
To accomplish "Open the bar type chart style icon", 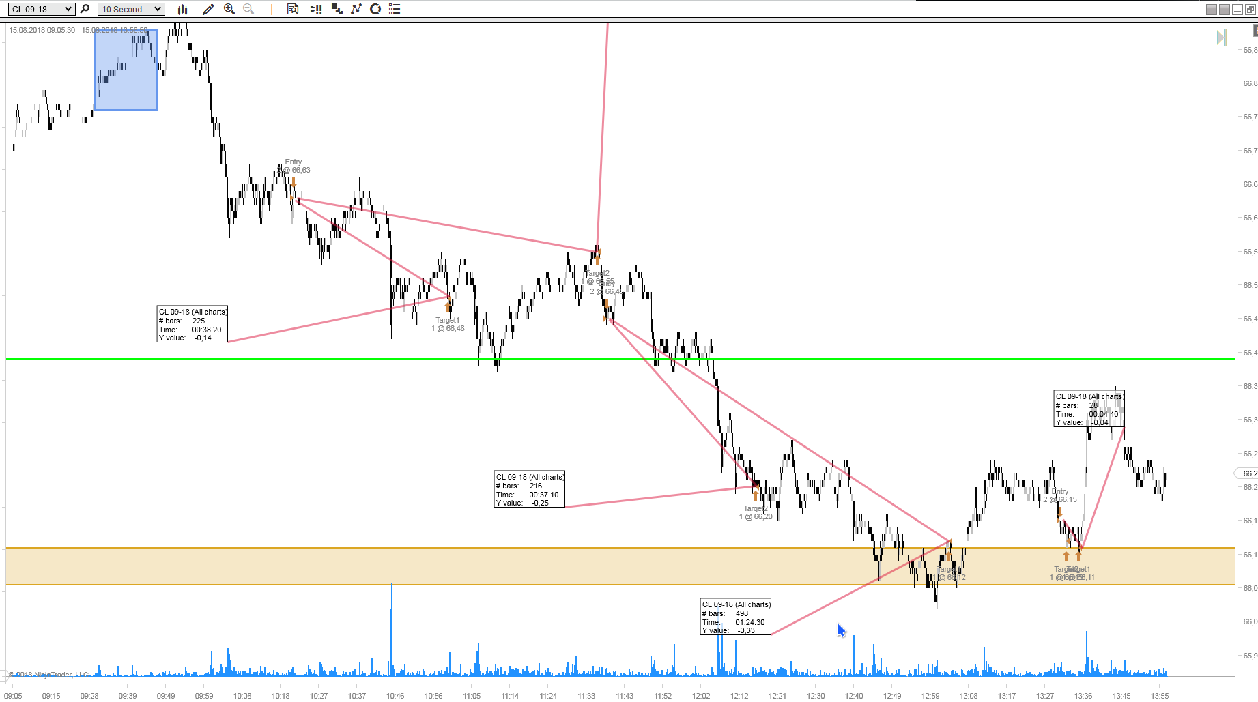I will click(182, 9).
